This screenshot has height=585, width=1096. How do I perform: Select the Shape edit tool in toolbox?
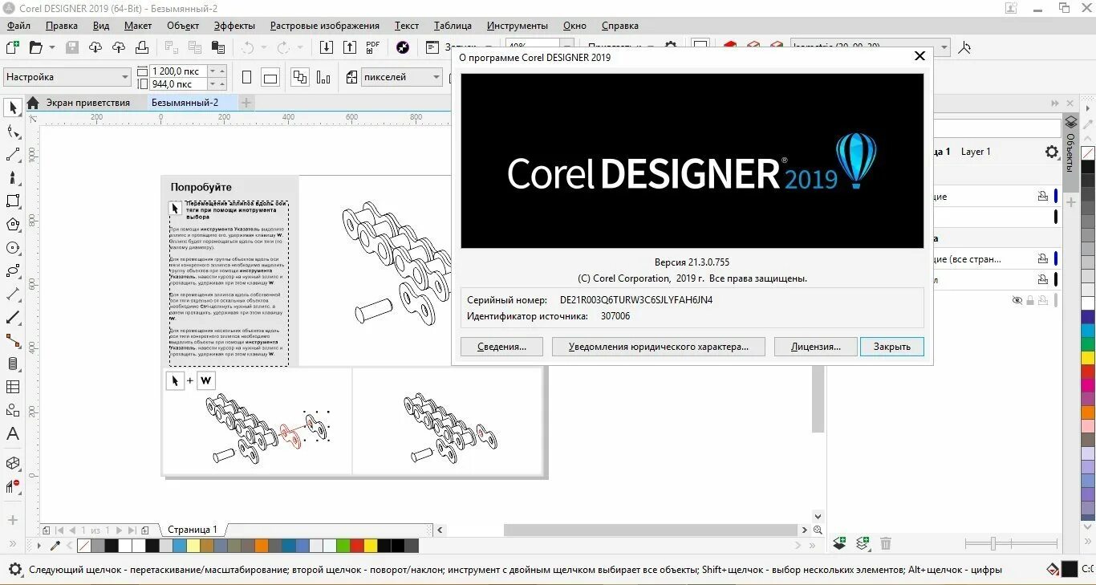pos(13,131)
